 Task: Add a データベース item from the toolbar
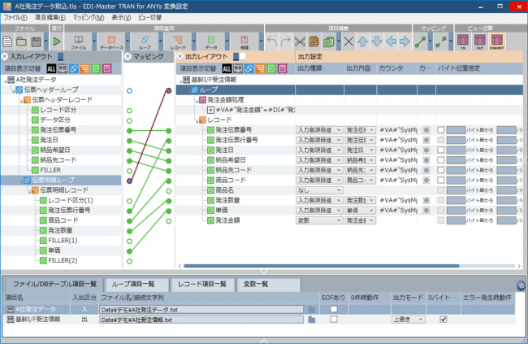click(x=111, y=42)
